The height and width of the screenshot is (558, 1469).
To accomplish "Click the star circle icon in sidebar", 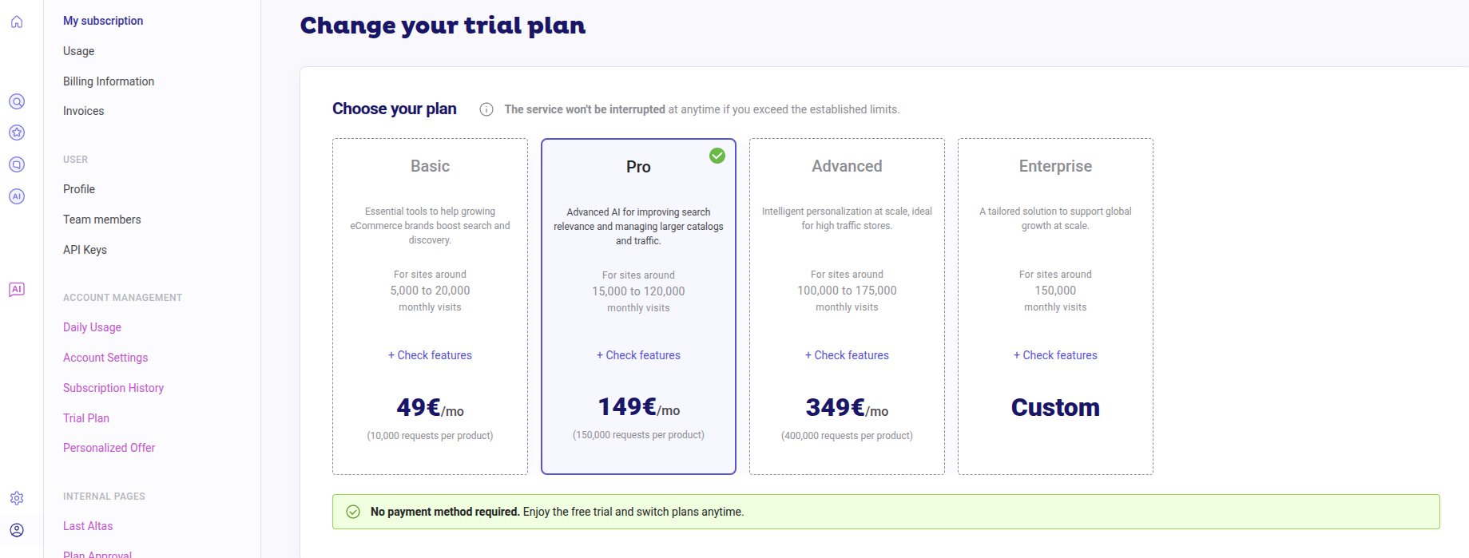I will (17, 133).
